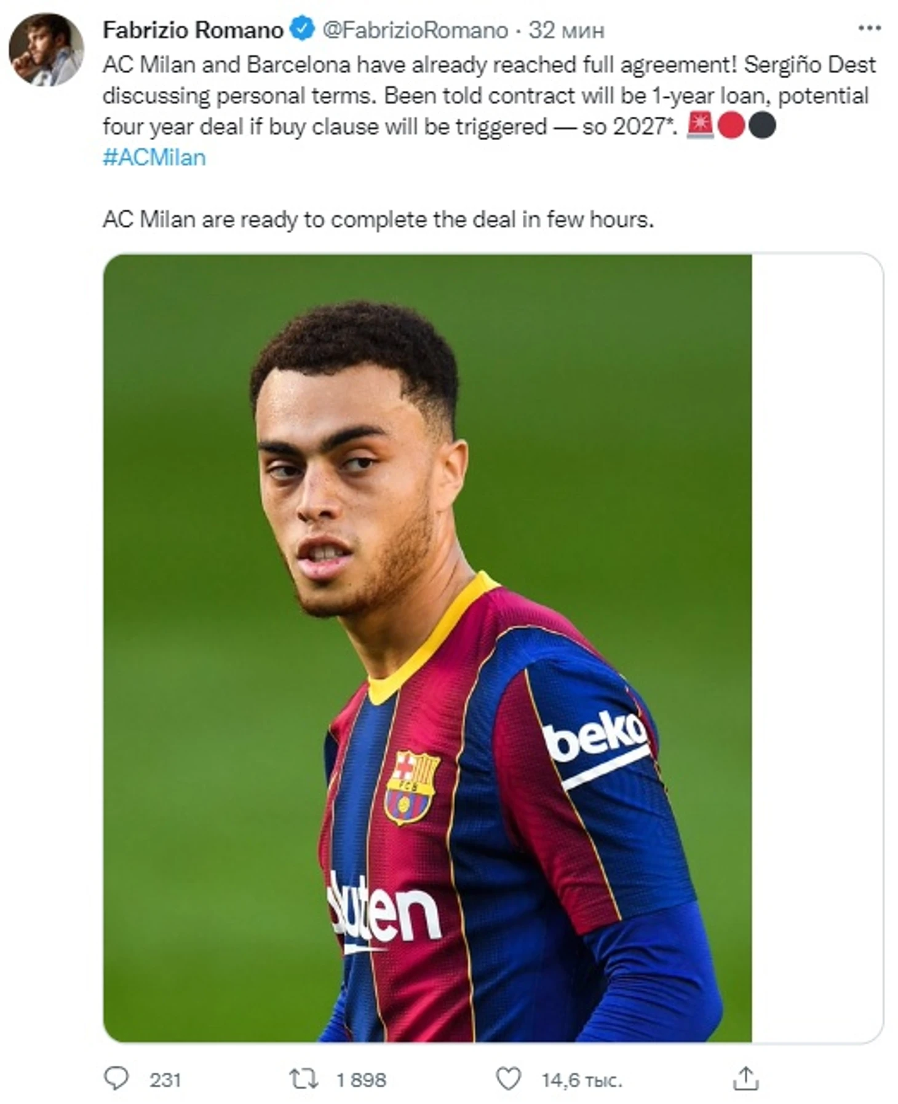898x1104 pixels.
Task: Open the #ACMilan hashtag link
Action: click(154, 157)
